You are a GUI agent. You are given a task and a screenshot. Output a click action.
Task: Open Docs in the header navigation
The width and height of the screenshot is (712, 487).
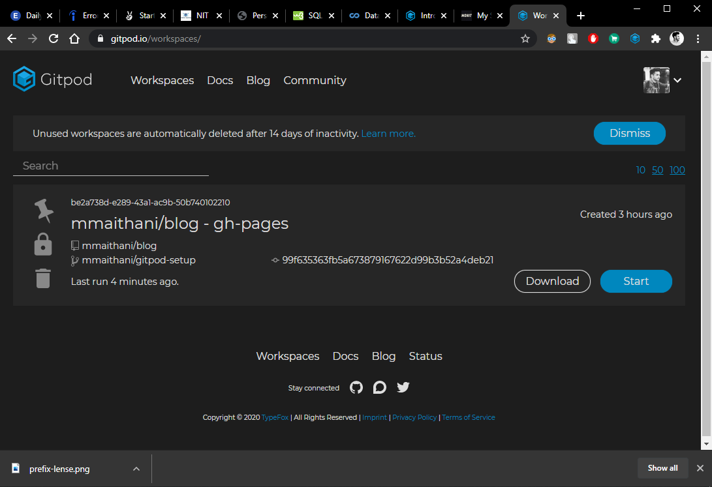point(220,80)
